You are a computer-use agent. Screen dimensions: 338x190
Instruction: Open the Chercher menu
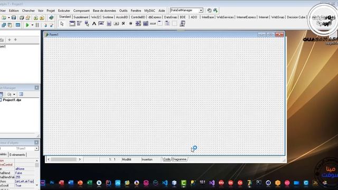click(x=28, y=11)
